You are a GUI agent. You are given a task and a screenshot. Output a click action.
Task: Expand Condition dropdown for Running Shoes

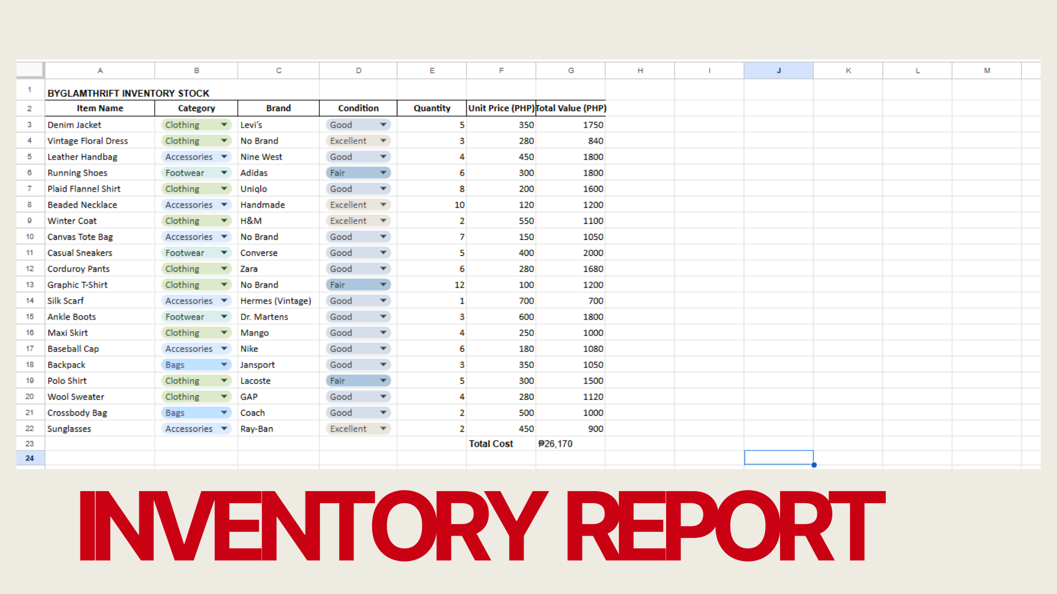[383, 173]
